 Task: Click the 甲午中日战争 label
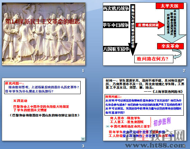pos(116,25)
